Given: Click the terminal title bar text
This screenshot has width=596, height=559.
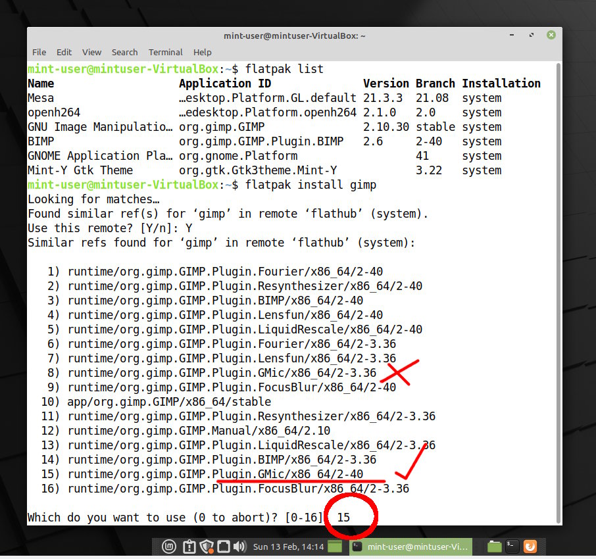Looking at the screenshot, I should click(x=294, y=36).
